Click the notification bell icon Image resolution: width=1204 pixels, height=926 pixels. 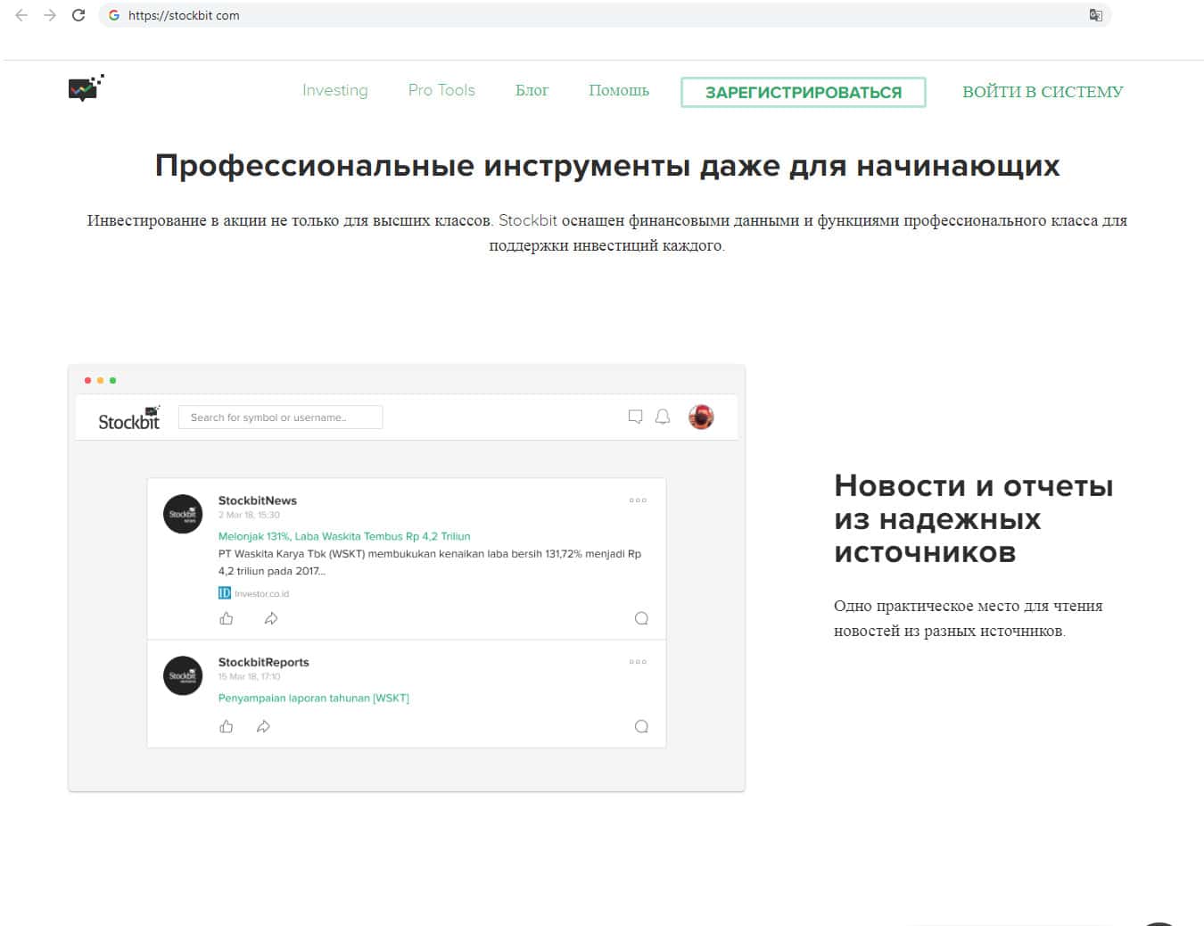663,417
